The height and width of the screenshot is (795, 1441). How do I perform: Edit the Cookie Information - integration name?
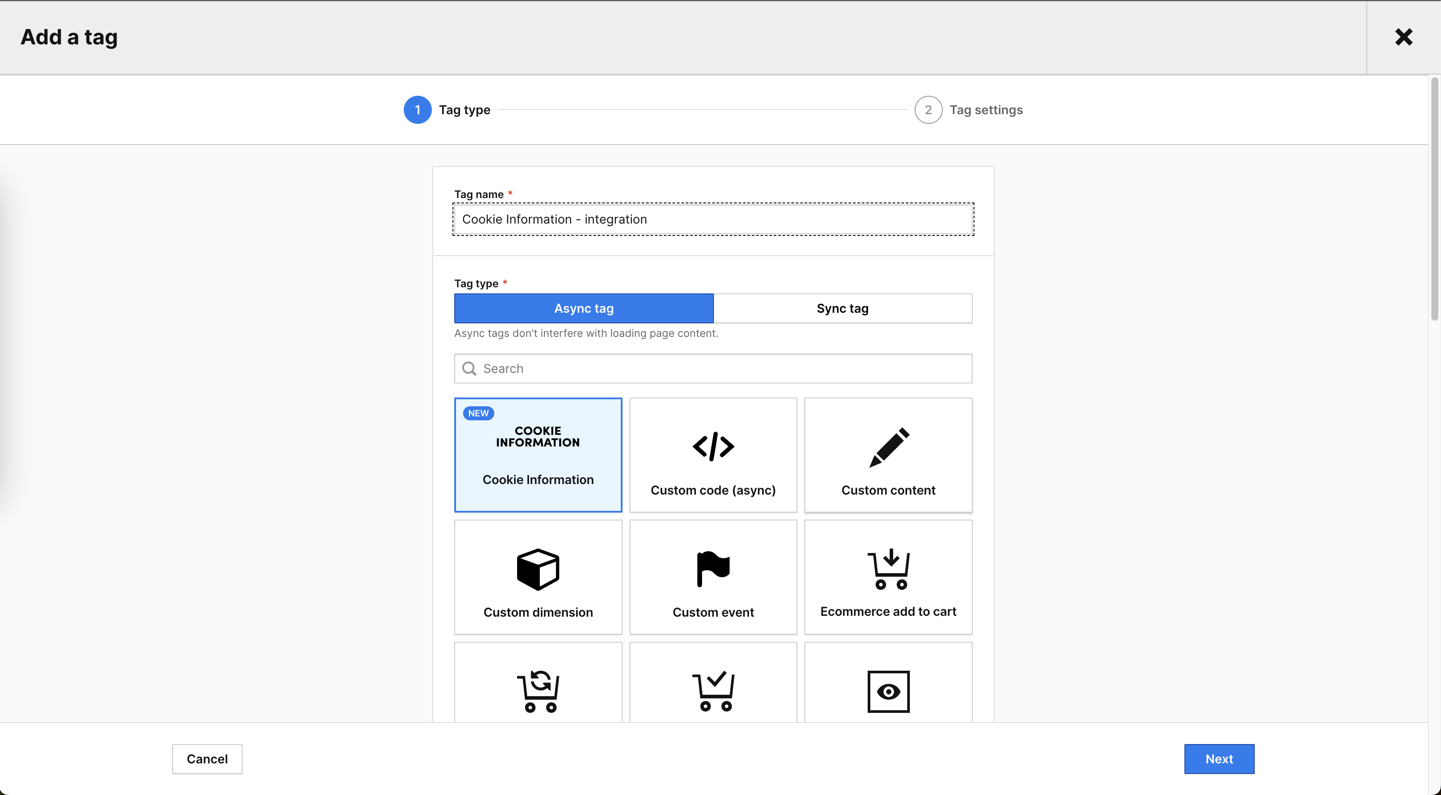point(713,219)
